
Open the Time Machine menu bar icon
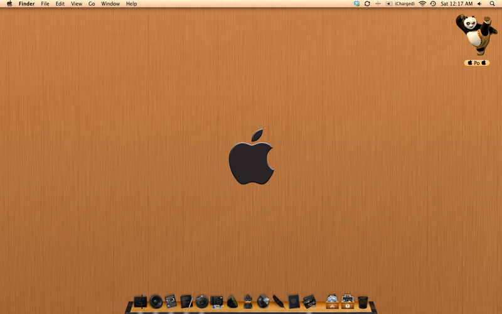pos(433,4)
